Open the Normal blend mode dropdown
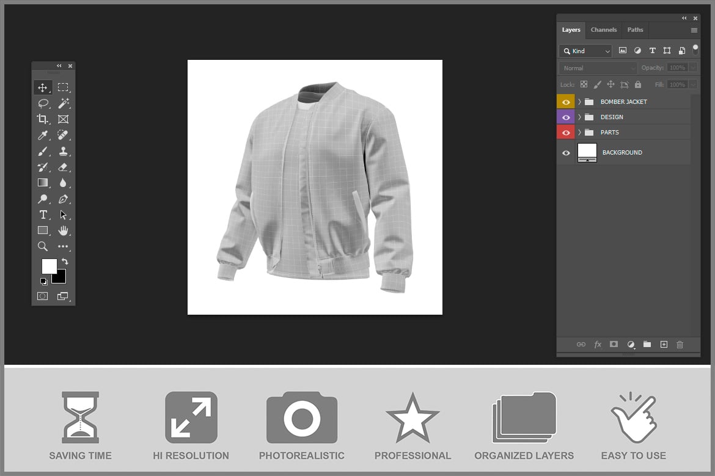The width and height of the screenshot is (715, 476). click(598, 68)
